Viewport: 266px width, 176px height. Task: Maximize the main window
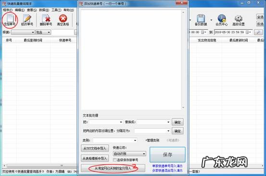pos(249,3)
